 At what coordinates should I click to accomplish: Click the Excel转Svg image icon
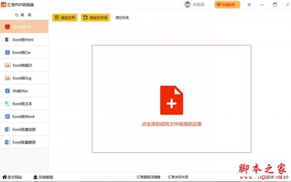click(x=7, y=78)
